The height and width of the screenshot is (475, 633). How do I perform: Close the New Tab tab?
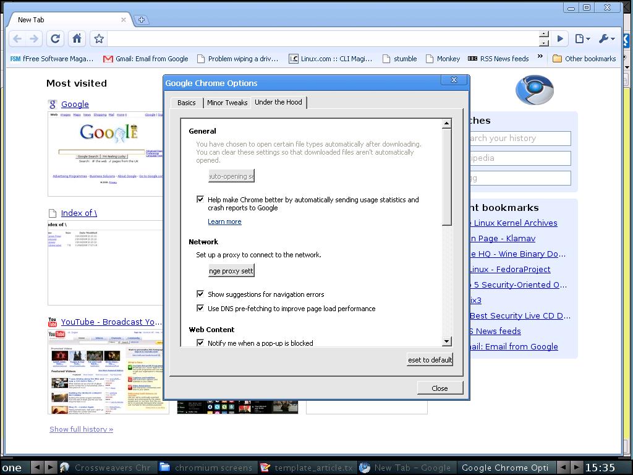pos(124,20)
